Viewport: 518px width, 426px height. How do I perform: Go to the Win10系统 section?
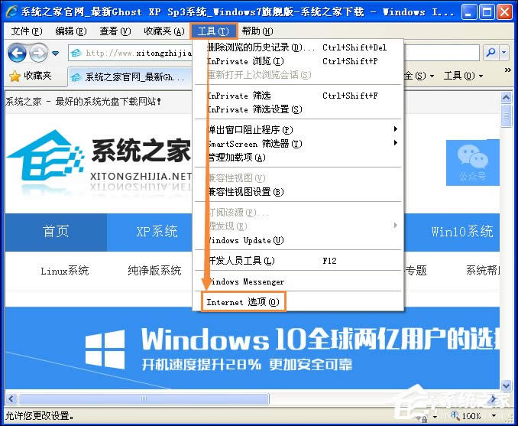coord(462,232)
